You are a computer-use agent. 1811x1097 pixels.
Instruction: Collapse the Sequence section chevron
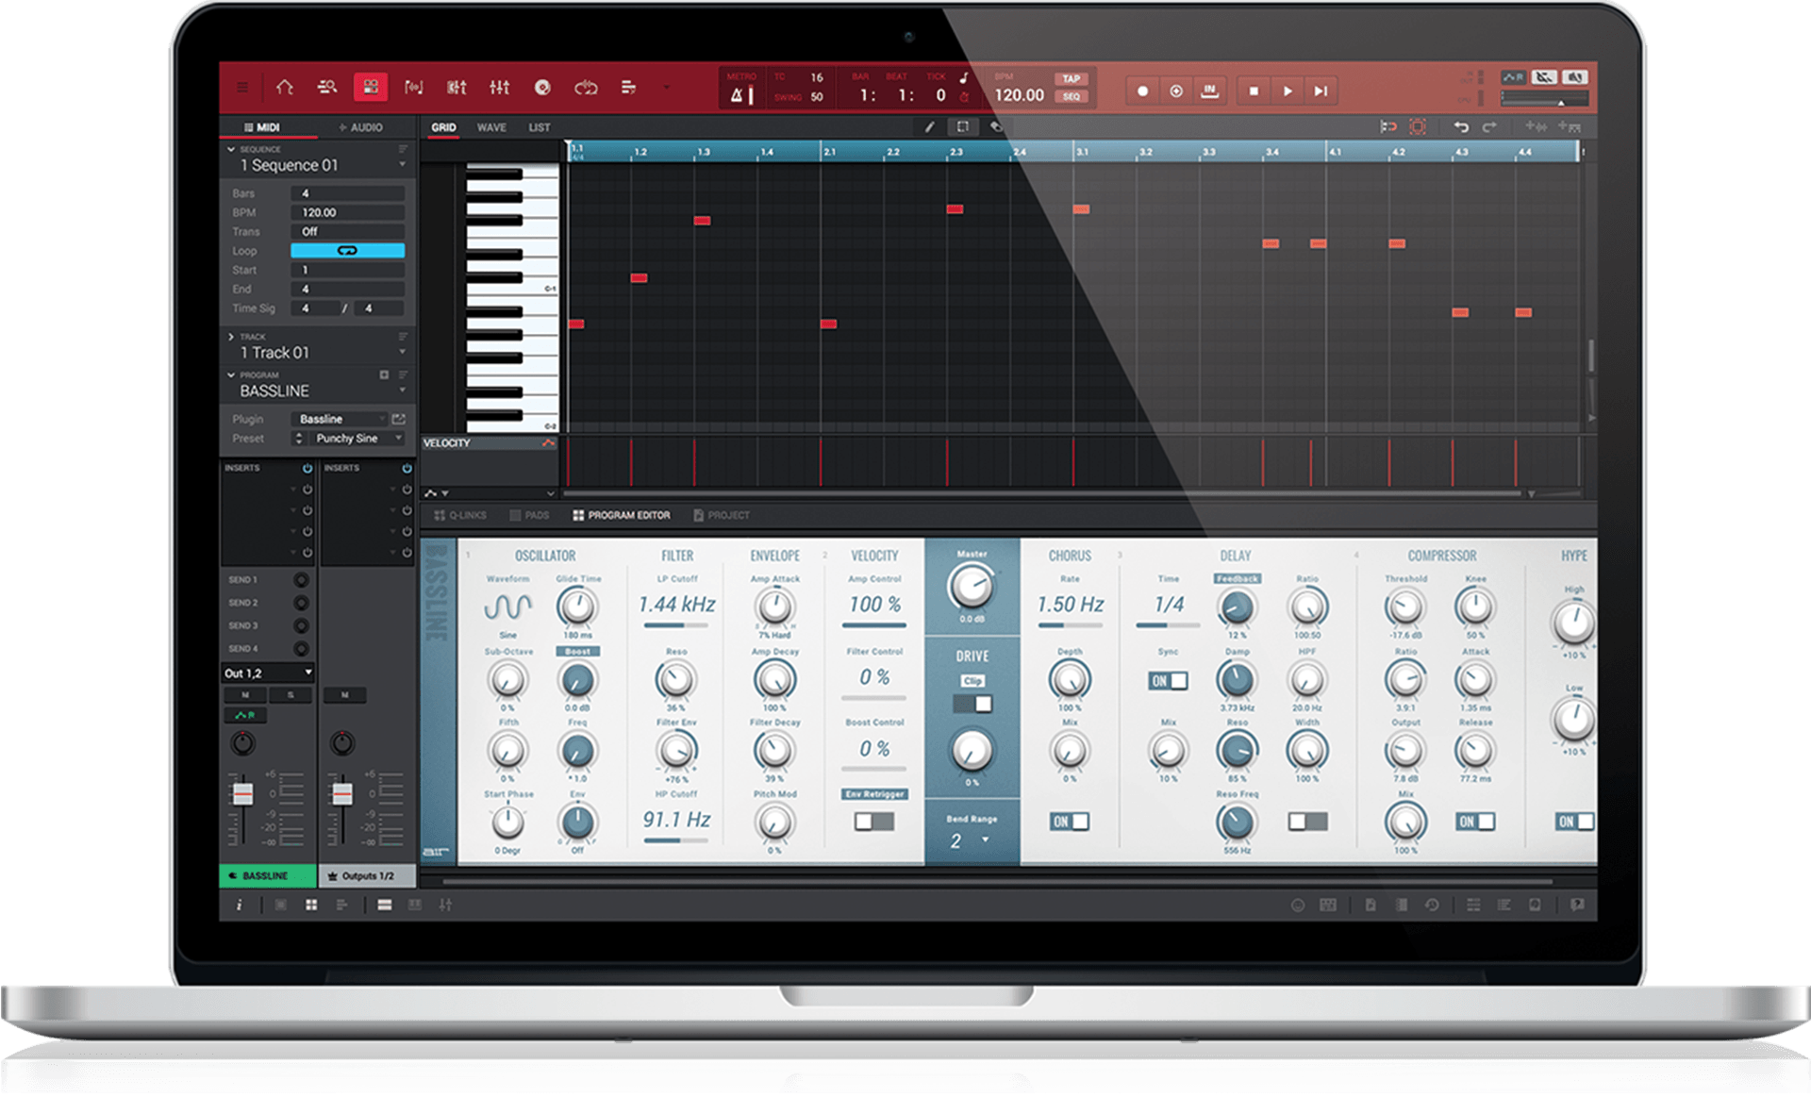pos(231,149)
